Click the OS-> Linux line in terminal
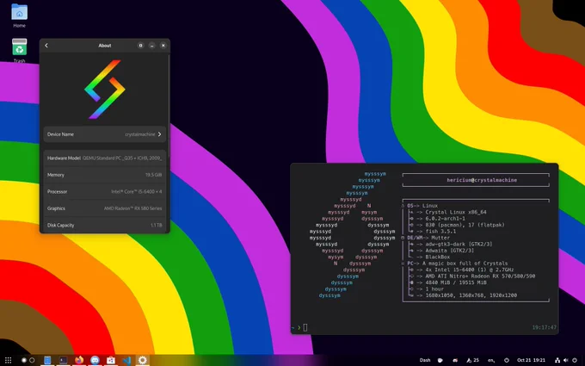The image size is (585, 366). 422,206
